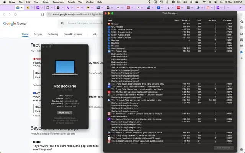The width and height of the screenshot is (245, 153).
Task: Switch to the red-dot favicon tab
Action: (x=78, y=8)
